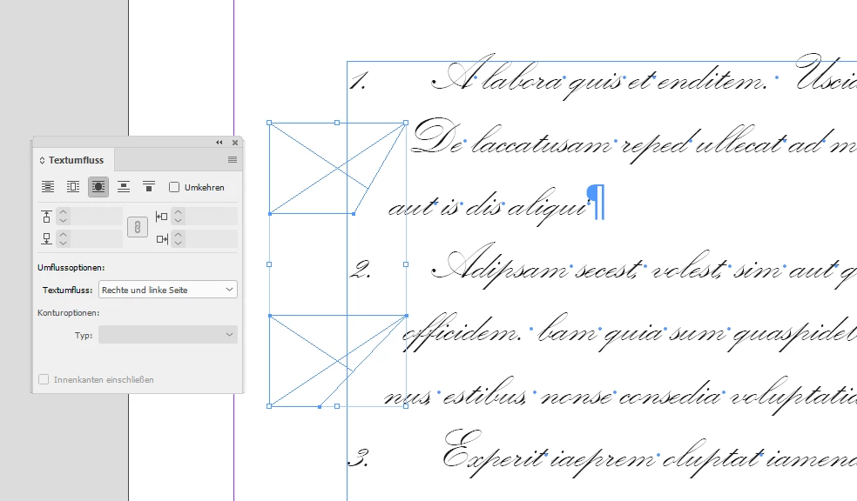The height and width of the screenshot is (501, 857).
Task: Select the Jump object wrap icon
Action: click(x=124, y=187)
